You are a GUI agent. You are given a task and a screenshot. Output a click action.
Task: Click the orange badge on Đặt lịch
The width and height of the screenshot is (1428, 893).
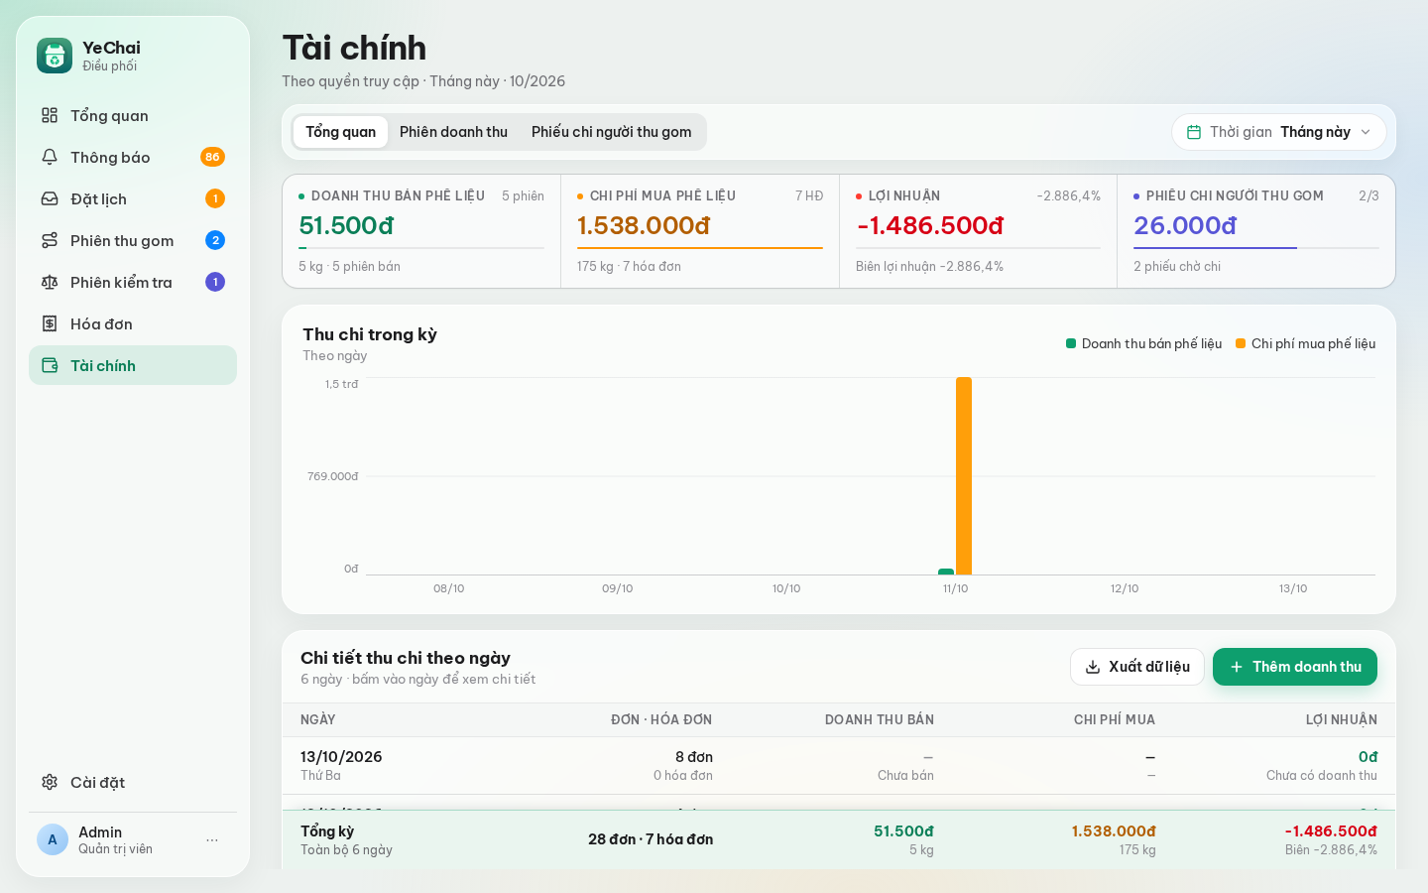(215, 198)
